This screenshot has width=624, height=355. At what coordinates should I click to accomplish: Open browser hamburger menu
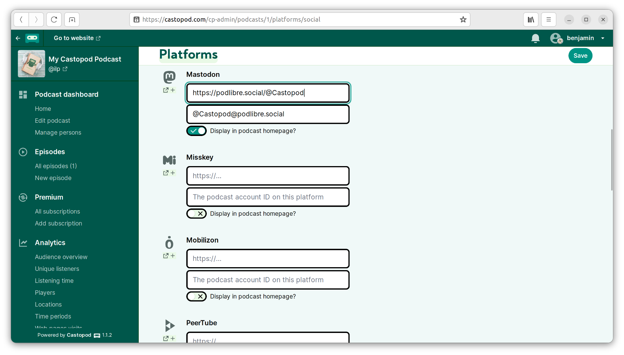[549, 19]
